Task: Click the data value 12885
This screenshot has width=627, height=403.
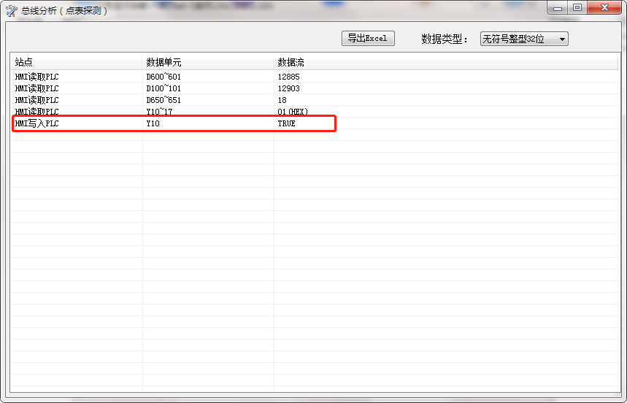Action: (x=288, y=77)
